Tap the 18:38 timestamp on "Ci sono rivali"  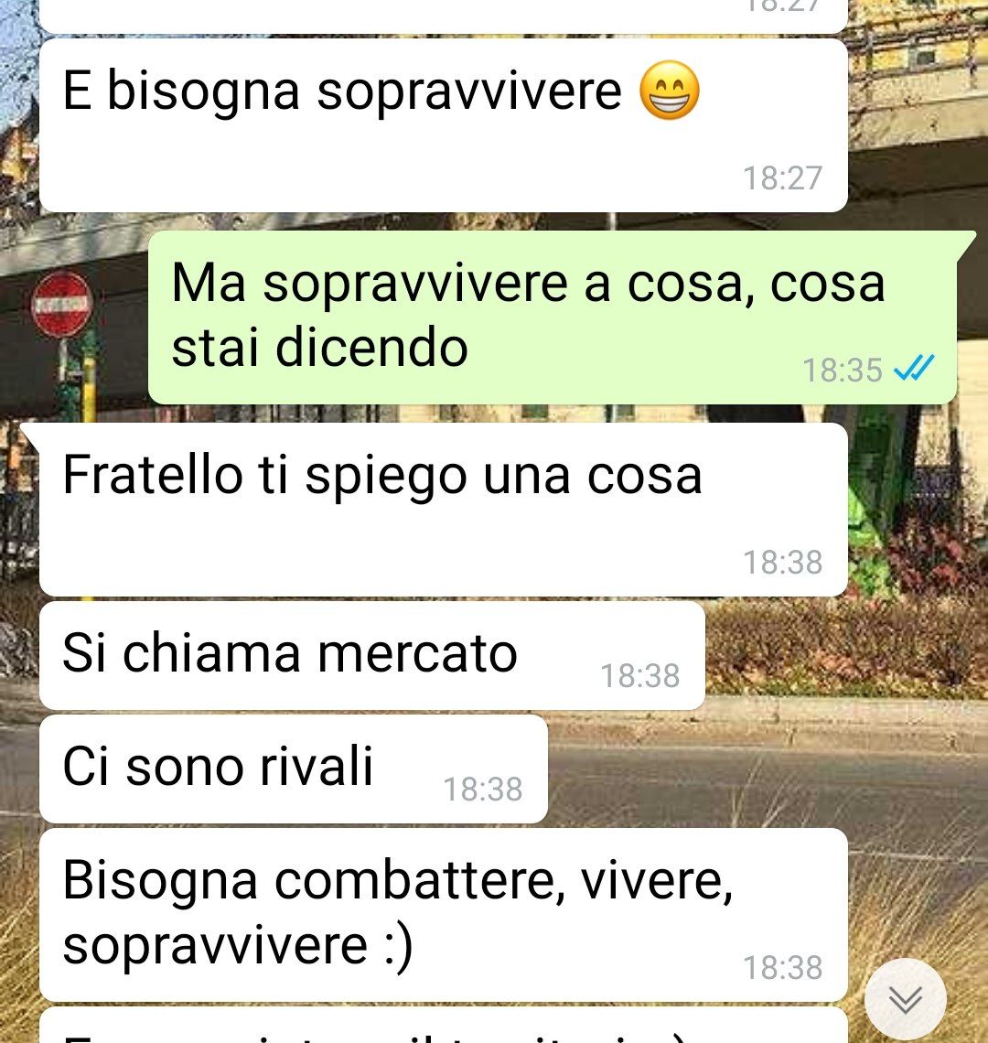click(x=483, y=790)
